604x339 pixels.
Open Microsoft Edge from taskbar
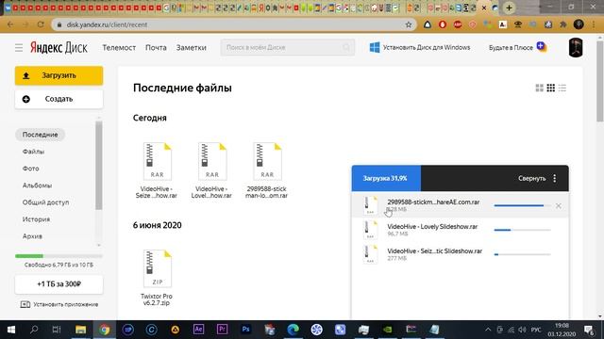point(294,330)
